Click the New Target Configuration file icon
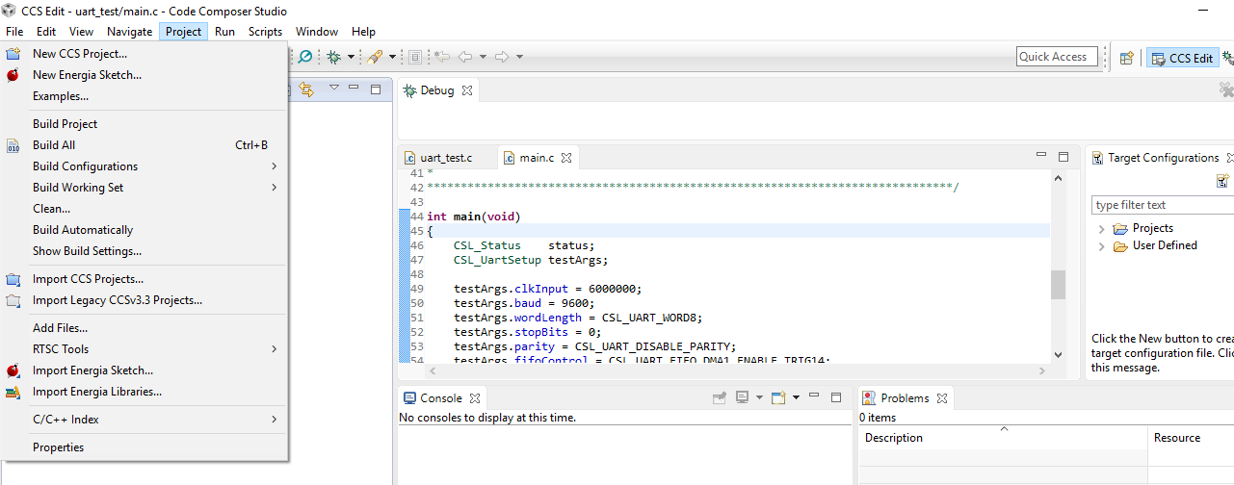 click(1222, 181)
